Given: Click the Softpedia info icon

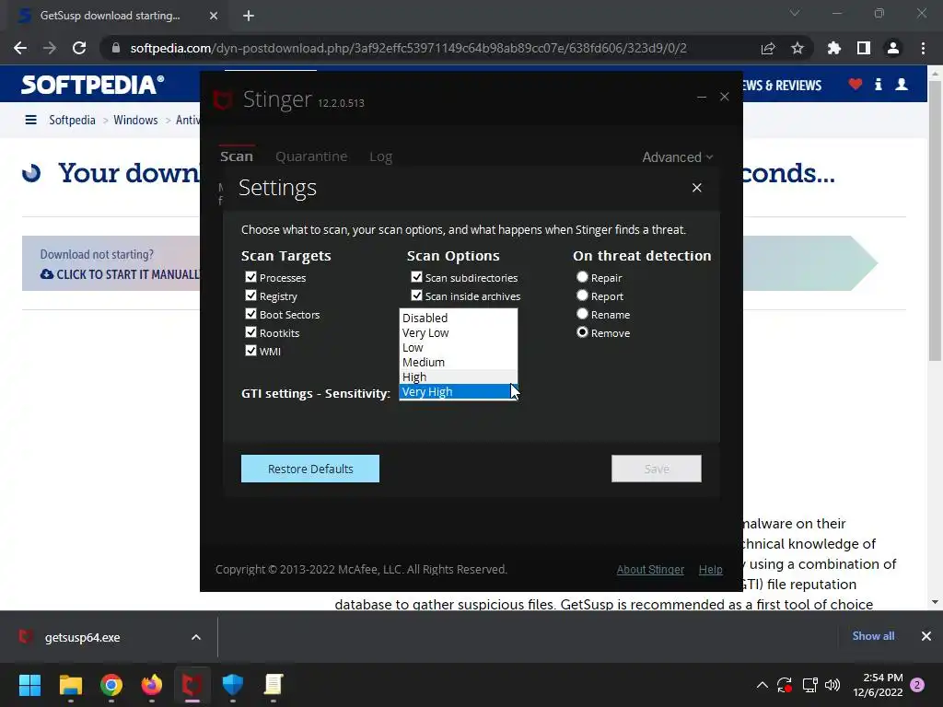Looking at the screenshot, I should pos(878,84).
